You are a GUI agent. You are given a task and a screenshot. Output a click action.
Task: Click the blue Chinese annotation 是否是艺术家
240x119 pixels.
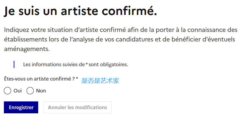100,81
